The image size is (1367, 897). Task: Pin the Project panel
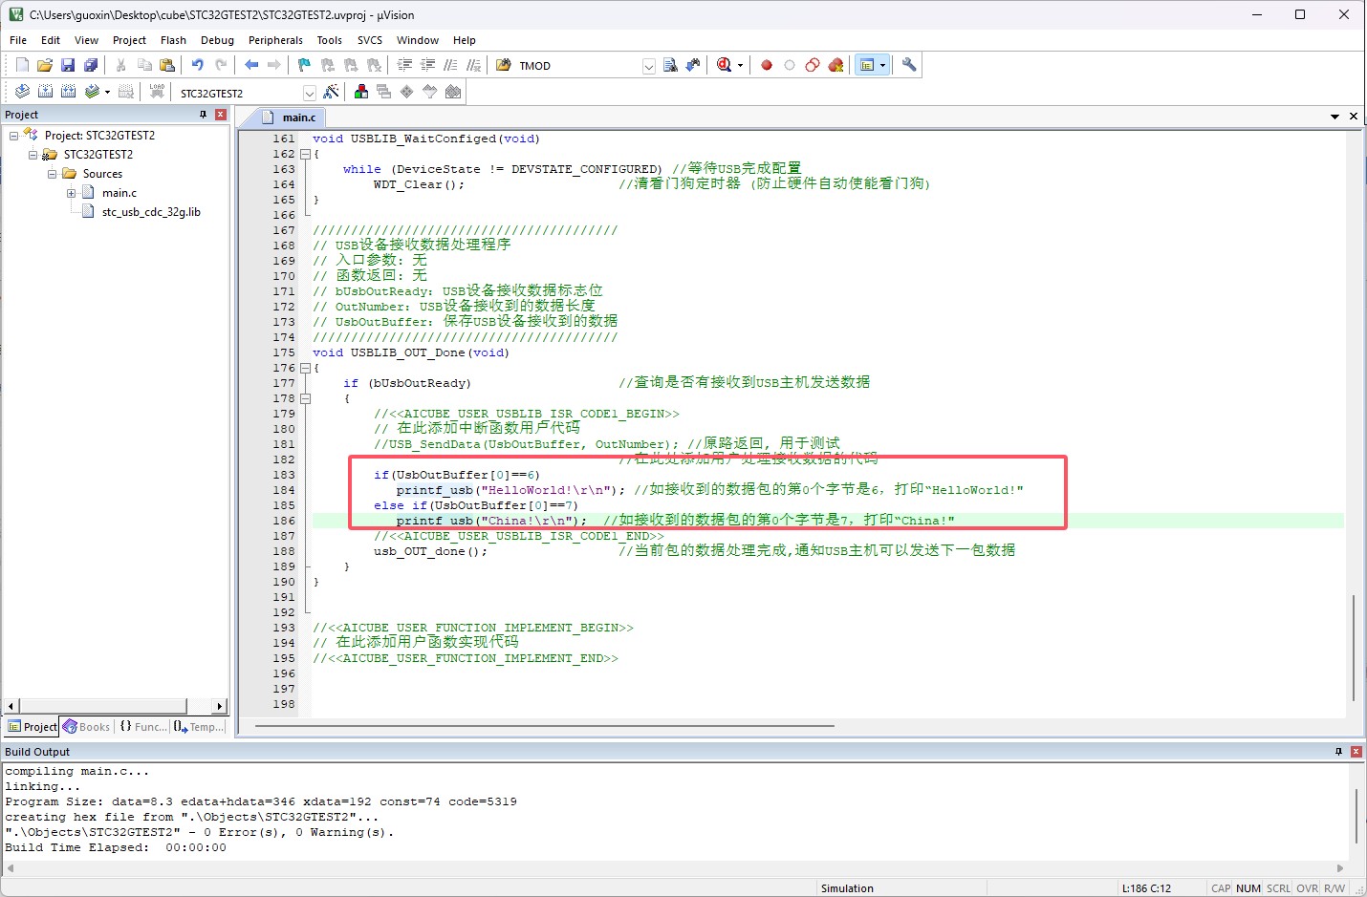pyautogui.click(x=203, y=115)
